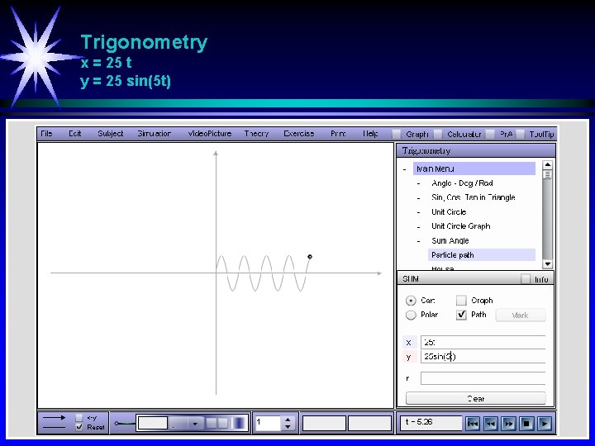This screenshot has width=595, height=446.
Task: Open the Theory menu
Action: tap(256, 134)
